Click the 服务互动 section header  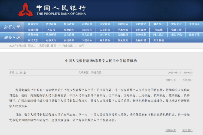pos(12,38)
